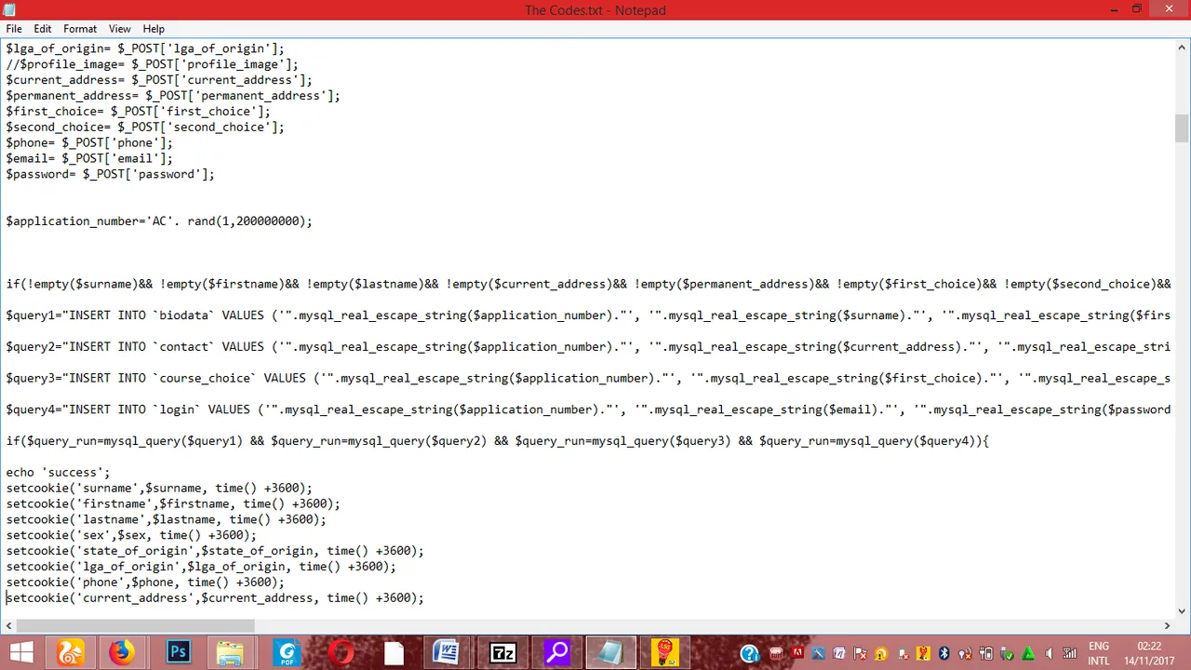Image resolution: width=1191 pixels, height=670 pixels.
Task: Open the network signal tray icon
Action: pos(1068,653)
